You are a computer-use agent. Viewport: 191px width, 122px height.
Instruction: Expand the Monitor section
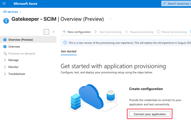click(5, 67)
